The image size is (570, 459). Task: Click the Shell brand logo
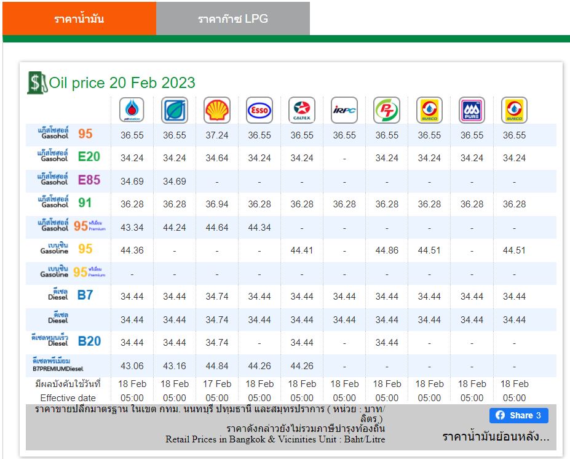[x=217, y=110]
